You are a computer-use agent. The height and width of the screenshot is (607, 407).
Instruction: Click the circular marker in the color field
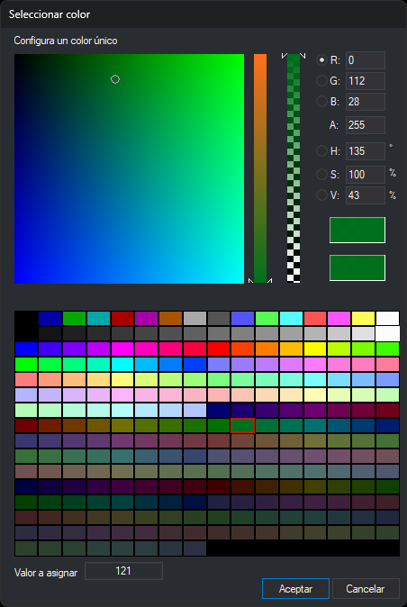coord(115,79)
